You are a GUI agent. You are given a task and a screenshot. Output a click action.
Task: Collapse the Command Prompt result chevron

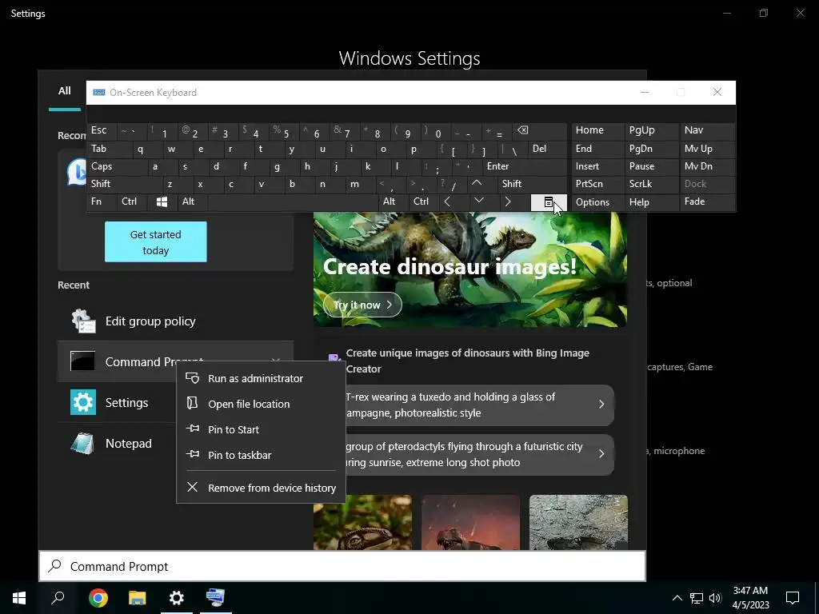276,361
